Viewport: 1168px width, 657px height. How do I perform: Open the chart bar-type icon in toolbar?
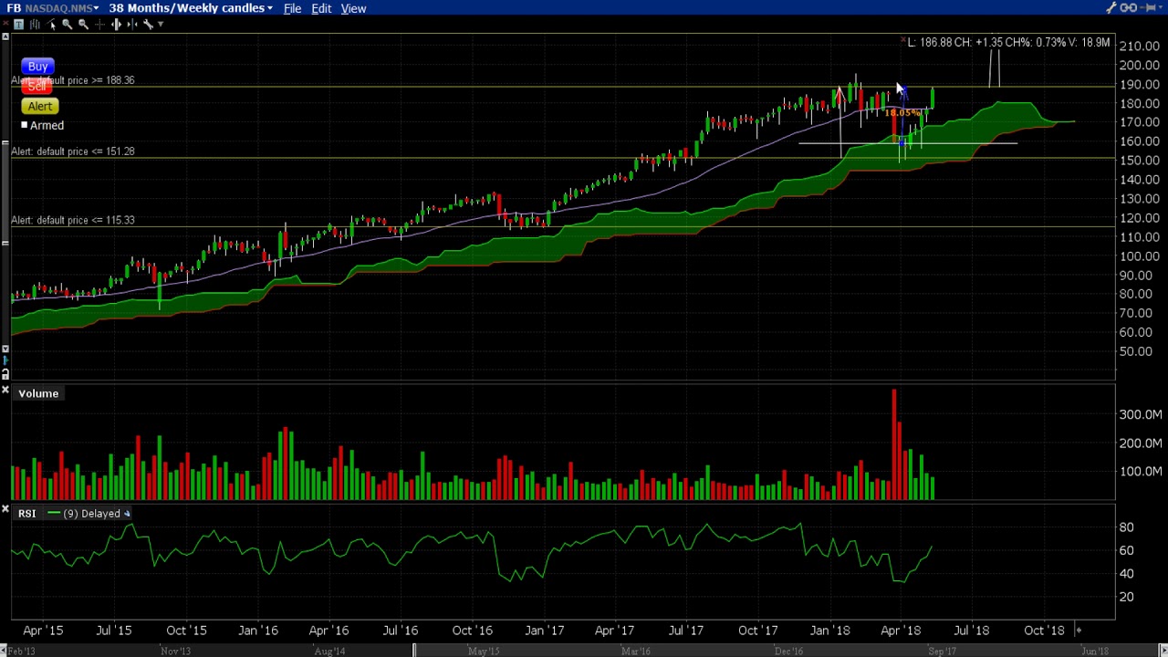coord(35,25)
